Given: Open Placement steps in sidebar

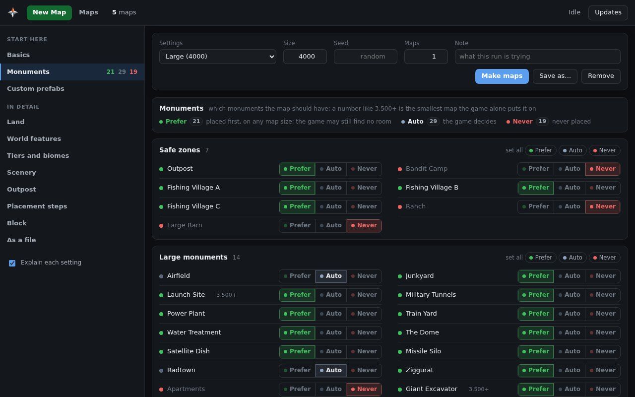Looking at the screenshot, I should point(72,206).
